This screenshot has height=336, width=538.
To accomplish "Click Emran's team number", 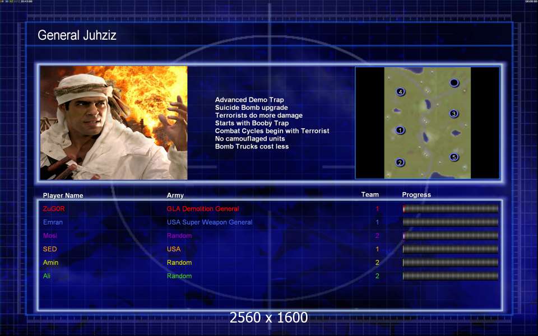I will coord(377,222).
